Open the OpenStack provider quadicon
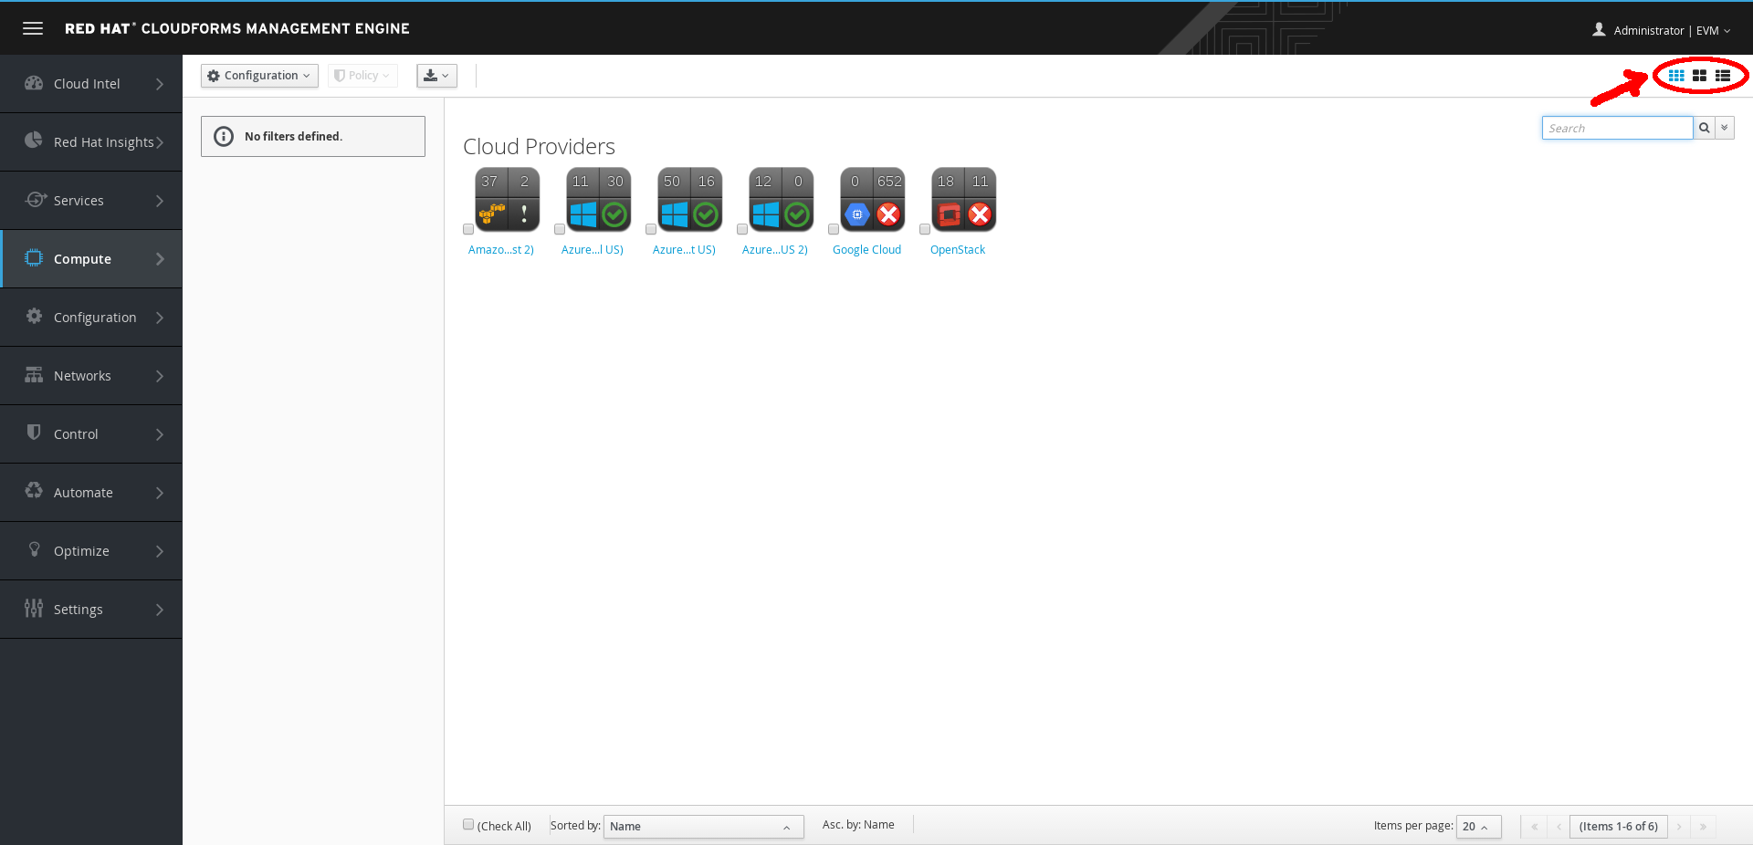 [963, 199]
